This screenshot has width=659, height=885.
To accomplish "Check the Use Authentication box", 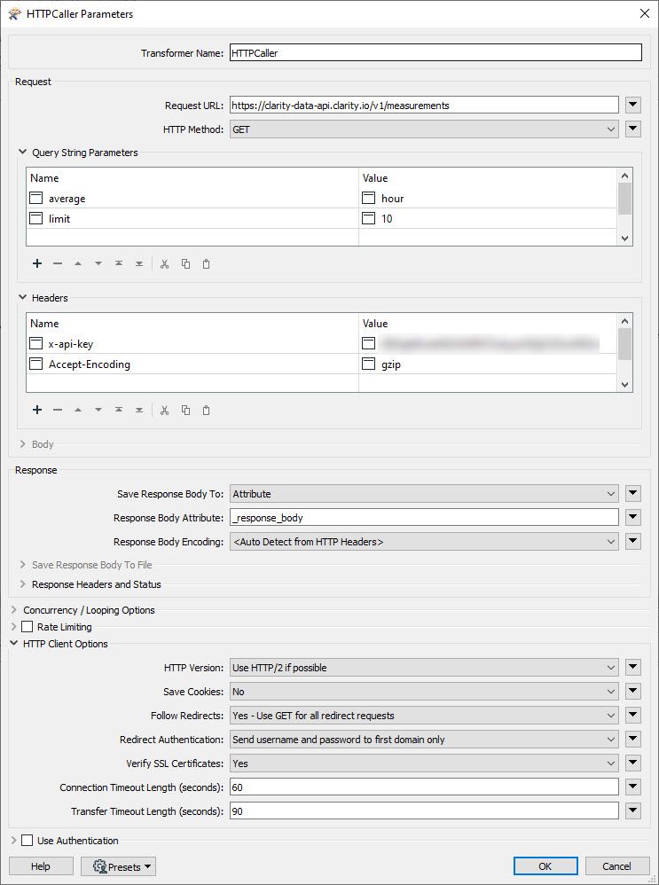I will [27, 841].
